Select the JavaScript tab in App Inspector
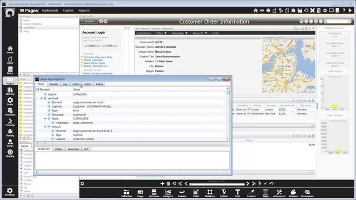Image resolution: width=356 pixels, height=200 pixels. point(73,149)
